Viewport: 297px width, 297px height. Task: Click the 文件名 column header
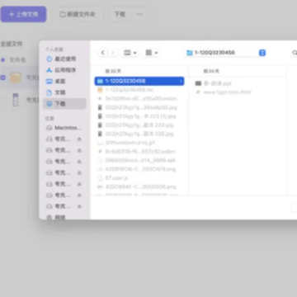pyautogui.click(x=17, y=59)
